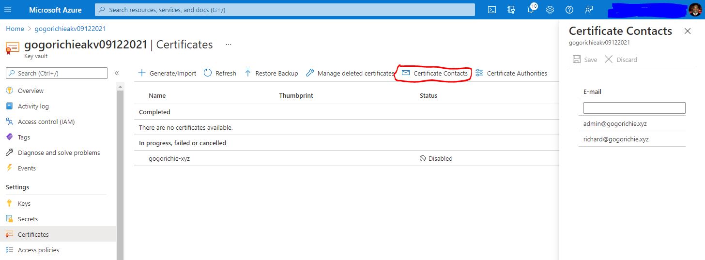Open the gogorichie-xyz certificate row
Viewport: 705px width, 260px height.
coord(347,158)
